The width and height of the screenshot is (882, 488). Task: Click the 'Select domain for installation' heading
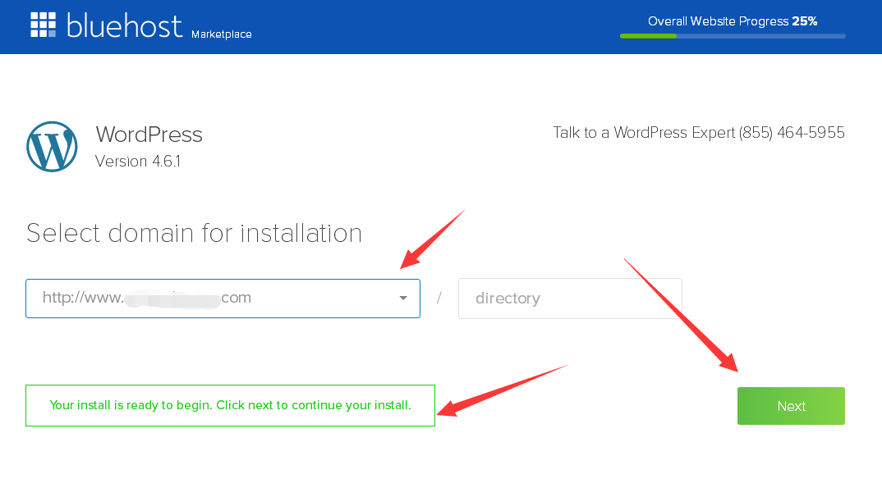coord(194,233)
